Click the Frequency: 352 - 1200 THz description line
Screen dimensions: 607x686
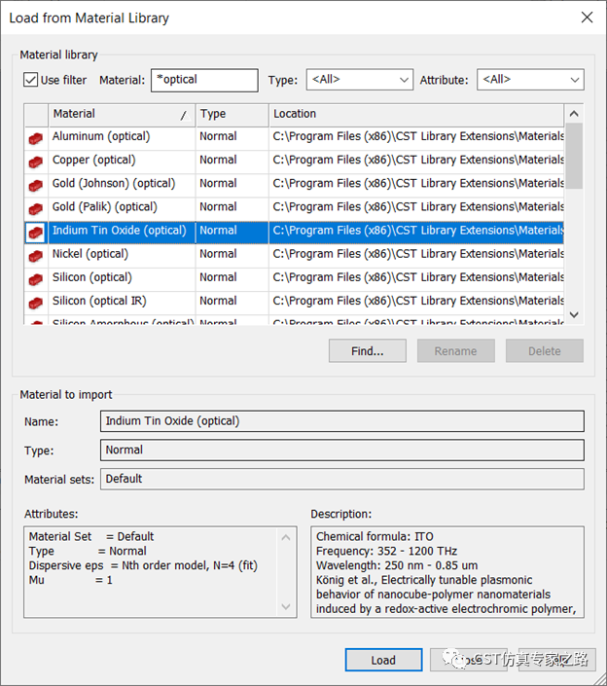point(386,552)
